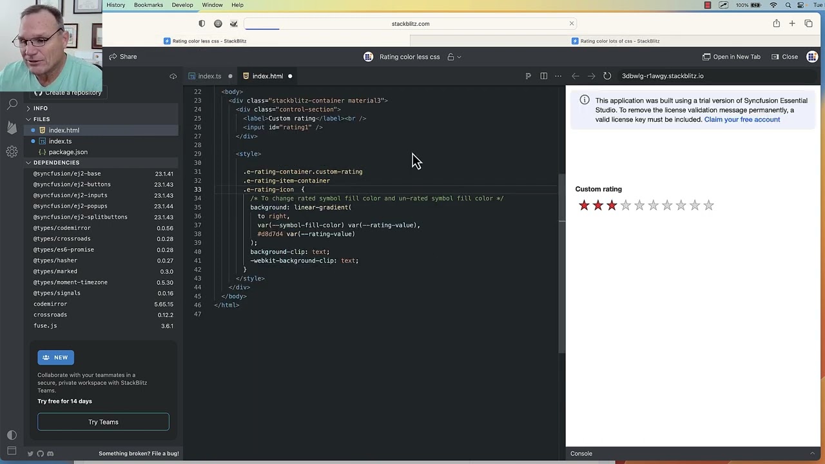
Task: Open a new Safari tab with plus
Action: (792, 24)
